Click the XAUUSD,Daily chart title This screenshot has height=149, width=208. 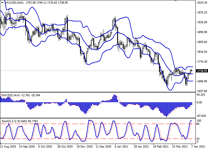14,2
